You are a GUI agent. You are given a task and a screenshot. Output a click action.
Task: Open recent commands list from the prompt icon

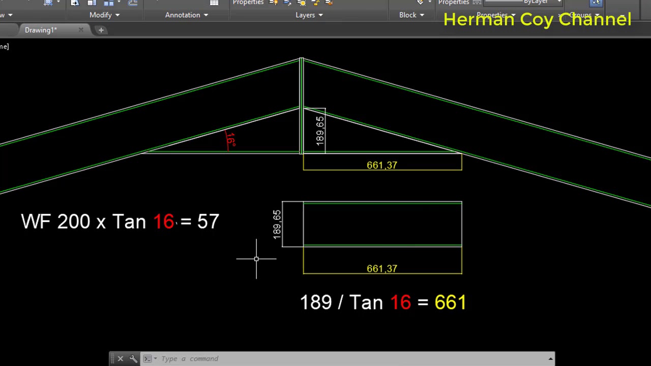click(149, 359)
